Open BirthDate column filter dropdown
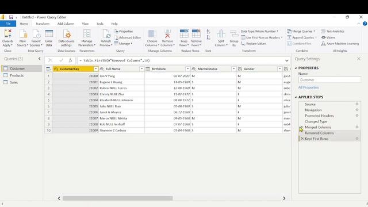The image size is (368, 207). click(188, 69)
